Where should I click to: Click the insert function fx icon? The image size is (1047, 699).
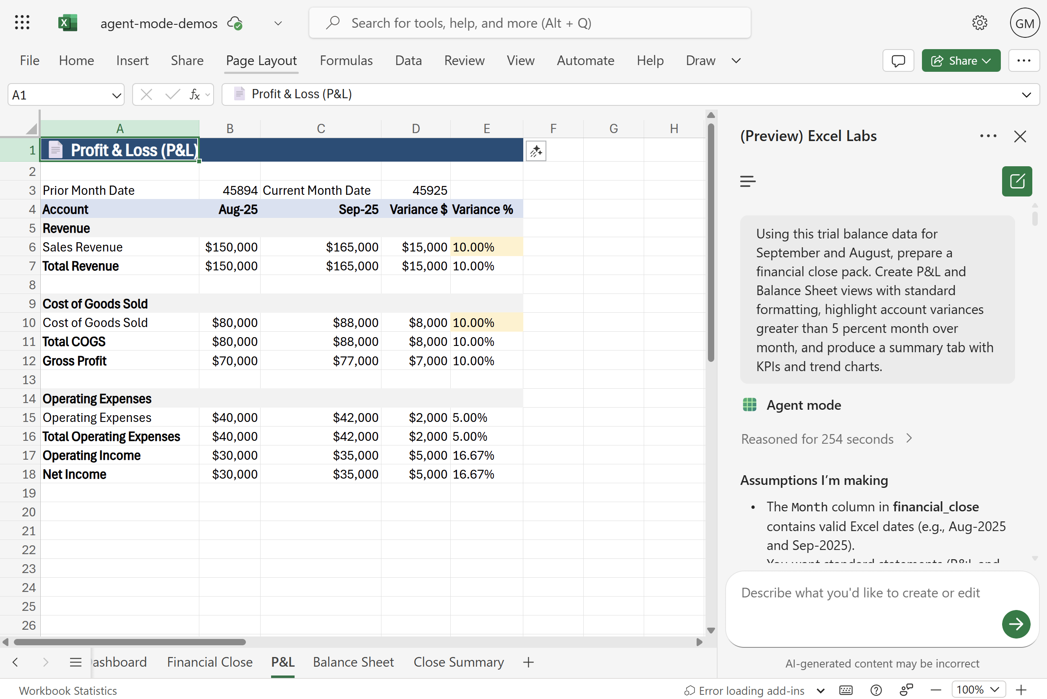tap(194, 94)
